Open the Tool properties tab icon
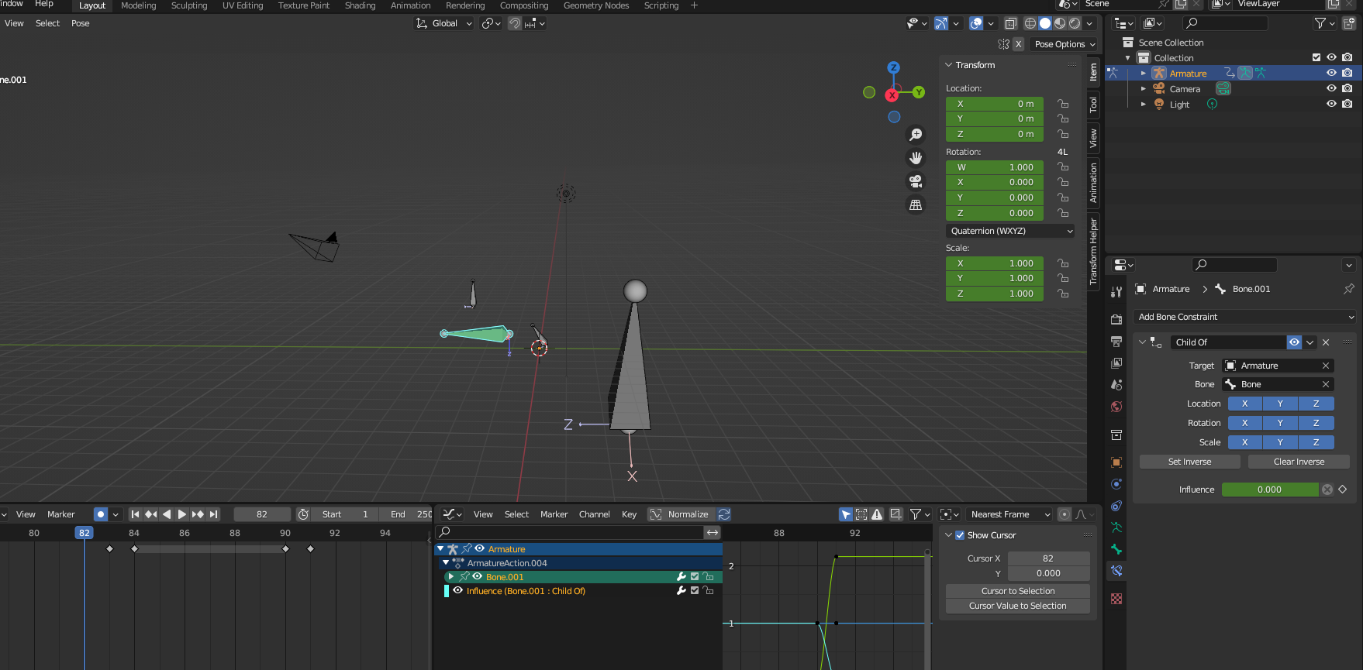This screenshot has width=1363, height=670. tap(1116, 292)
